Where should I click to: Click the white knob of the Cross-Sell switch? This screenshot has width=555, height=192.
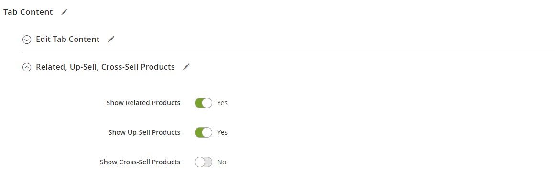pos(199,162)
